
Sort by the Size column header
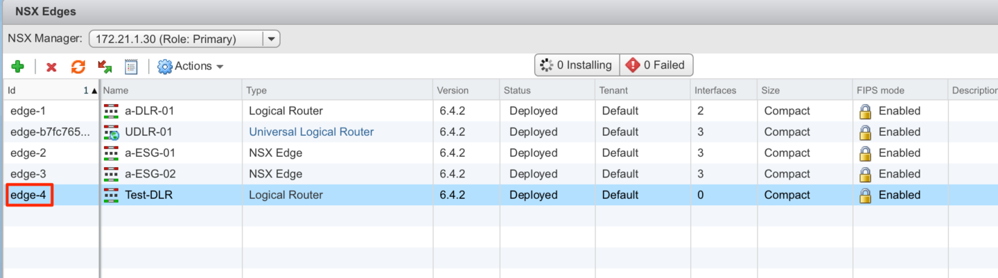(805, 90)
